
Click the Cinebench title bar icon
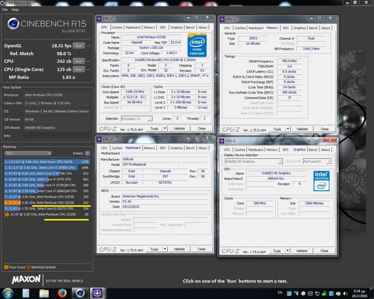[x=3, y=3]
